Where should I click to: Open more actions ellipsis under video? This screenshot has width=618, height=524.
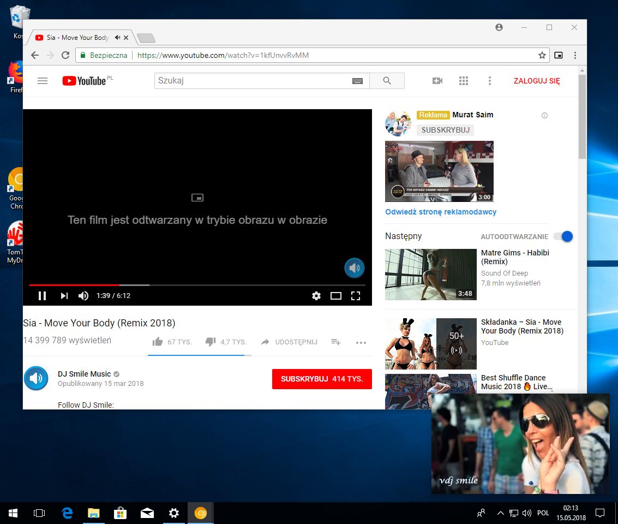pyautogui.click(x=361, y=343)
